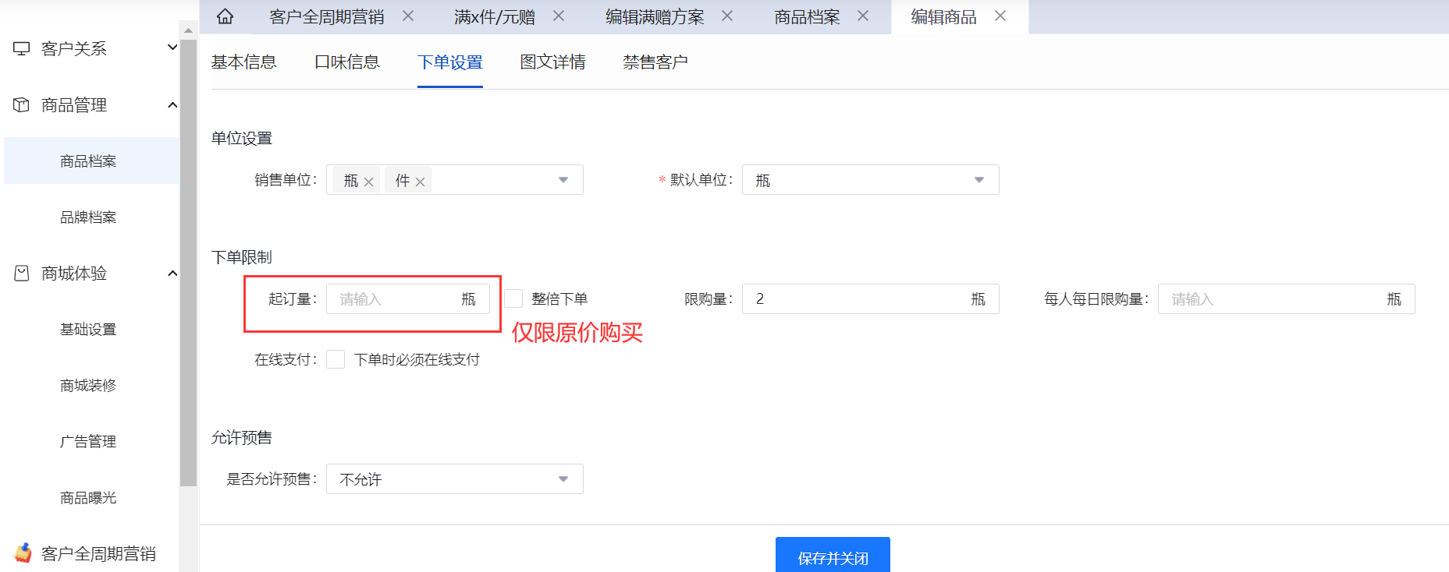Close the 满x件/元赠 tab

tap(559, 16)
